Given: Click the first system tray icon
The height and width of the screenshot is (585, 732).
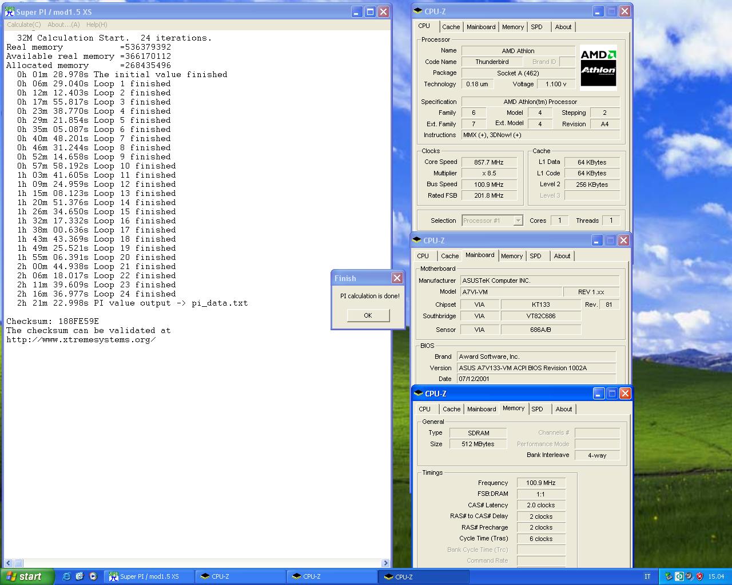Looking at the screenshot, I should (669, 576).
